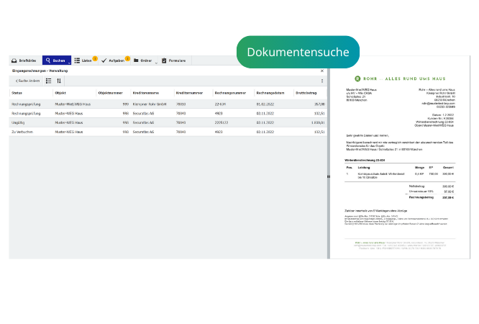This screenshot has width=479, height=324.
Task: Click the Aufgaben checkmark icon
Action: click(104, 60)
